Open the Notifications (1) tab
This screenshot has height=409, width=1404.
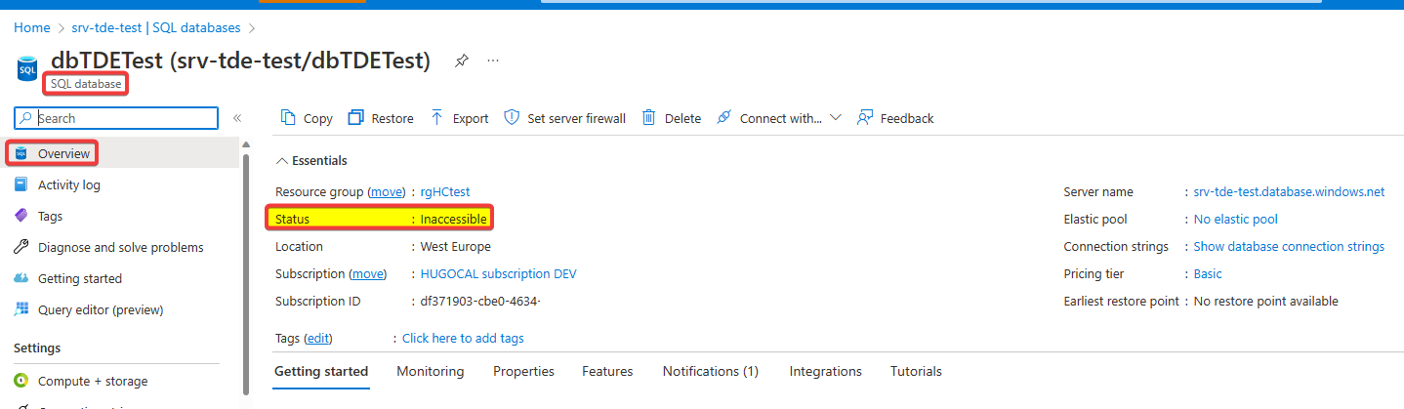711,371
